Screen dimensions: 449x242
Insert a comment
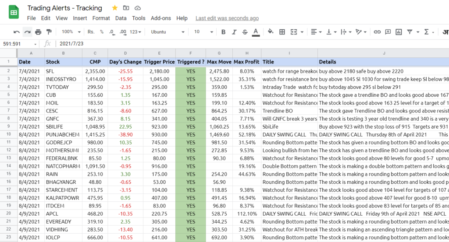pos(388,32)
